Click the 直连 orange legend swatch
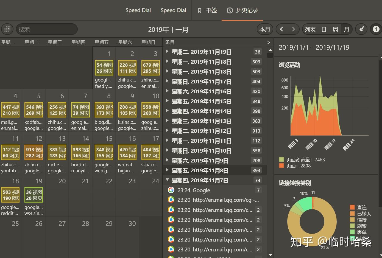Viewport: 382px width, 258px height. (x=352, y=207)
